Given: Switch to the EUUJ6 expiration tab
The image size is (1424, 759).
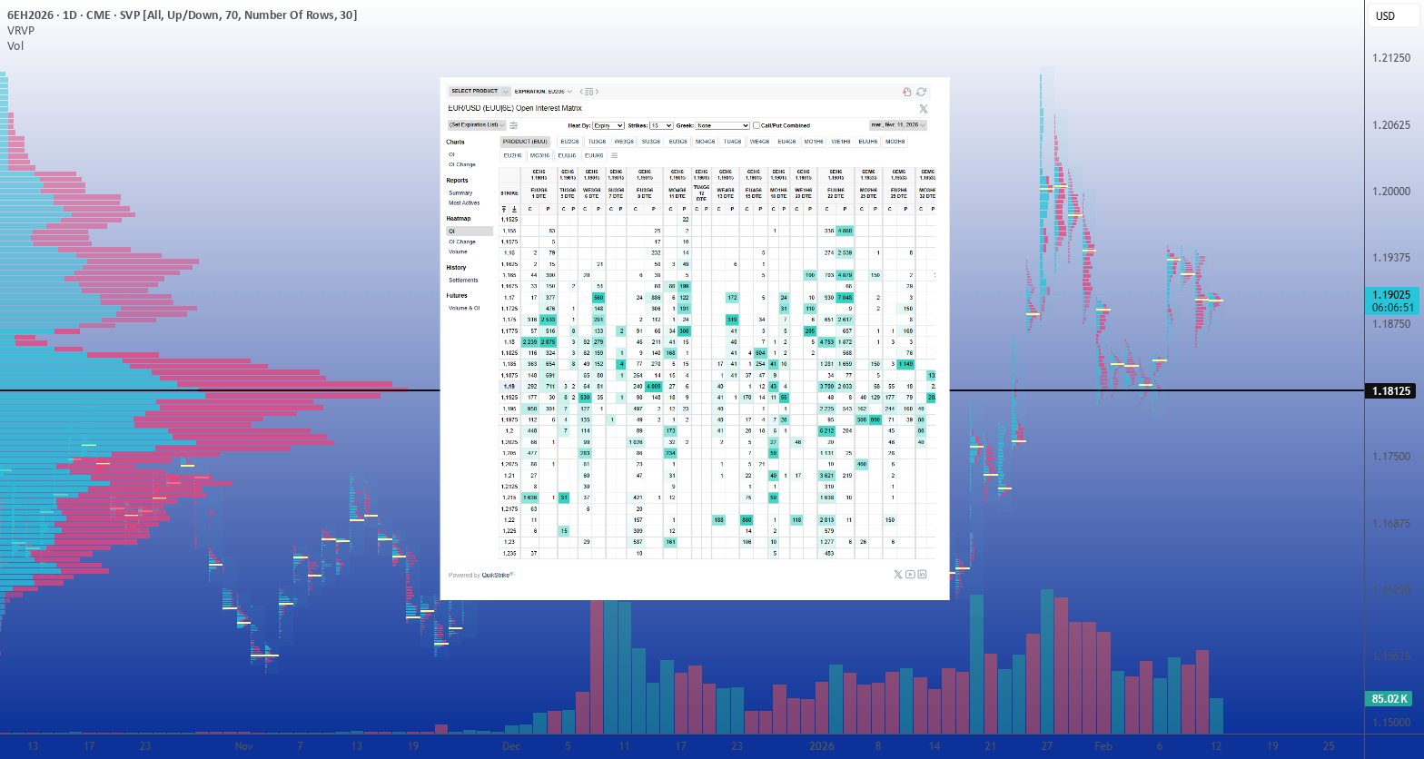Looking at the screenshot, I should (x=567, y=155).
